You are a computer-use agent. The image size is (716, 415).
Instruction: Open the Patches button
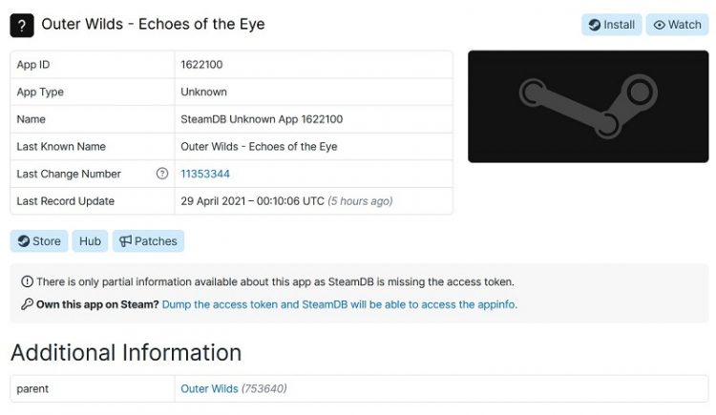coord(148,241)
